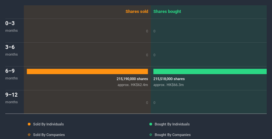Viewport: 272px width, 139px height.
Task: Click the bought zero in 3–6 months row
Action: (x=154, y=55)
